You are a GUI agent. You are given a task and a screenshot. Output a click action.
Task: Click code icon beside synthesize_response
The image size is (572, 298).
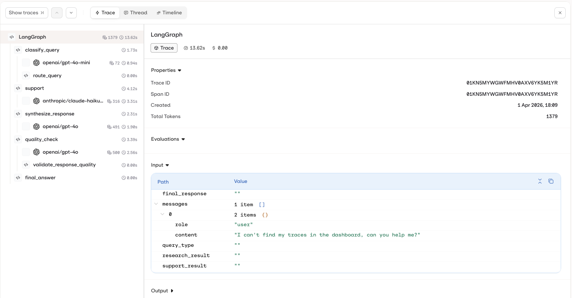(x=18, y=114)
